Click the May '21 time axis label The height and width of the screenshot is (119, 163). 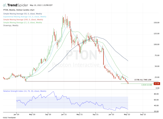[x=79, y=115]
